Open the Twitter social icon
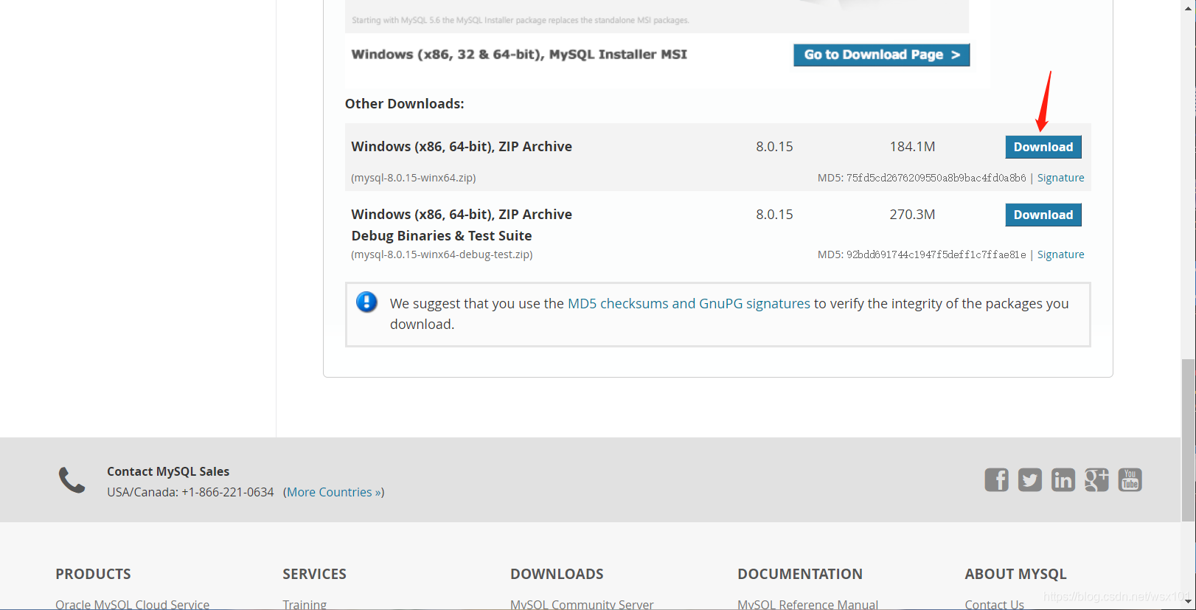1196x610 pixels. pyautogui.click(x=1029, y=479)
